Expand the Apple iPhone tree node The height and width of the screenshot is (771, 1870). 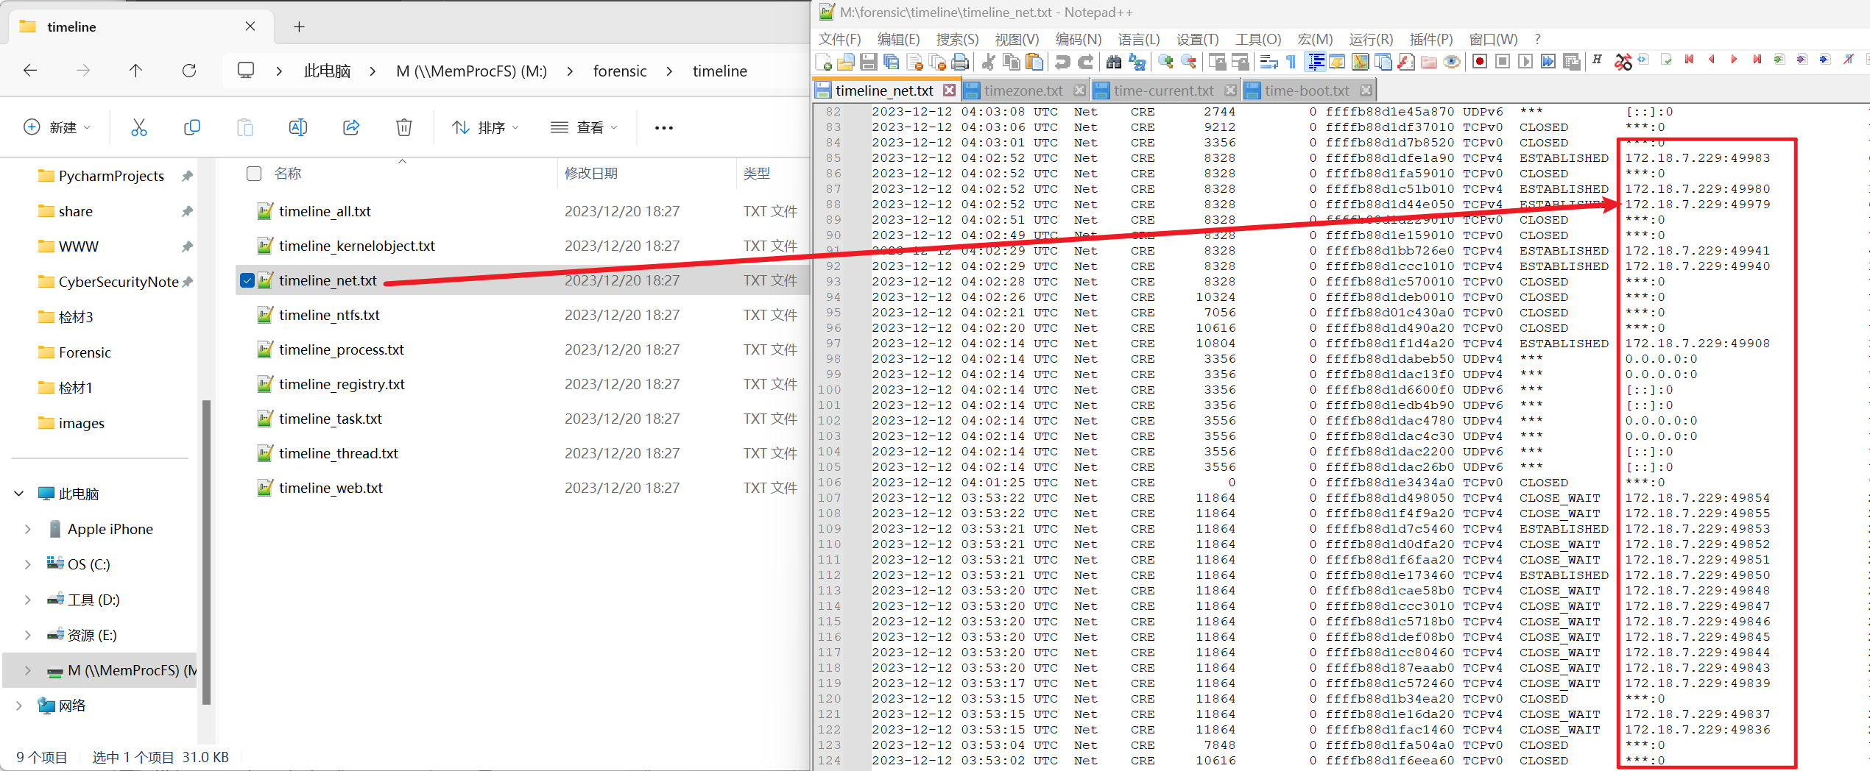pos(28,529)
